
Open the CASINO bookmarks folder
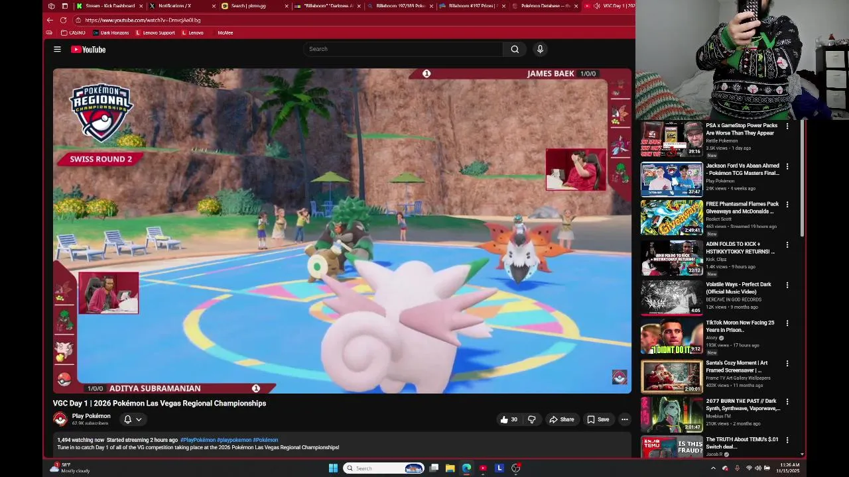[73, 32]
